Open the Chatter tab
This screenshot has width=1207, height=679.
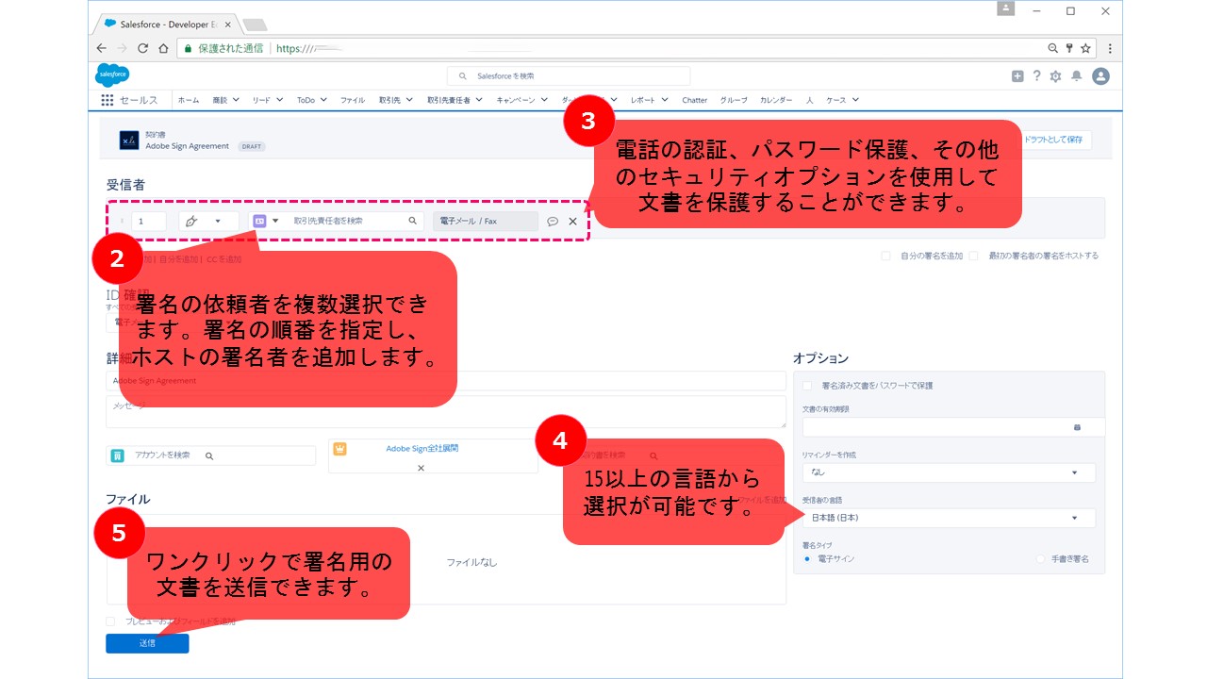695,100
